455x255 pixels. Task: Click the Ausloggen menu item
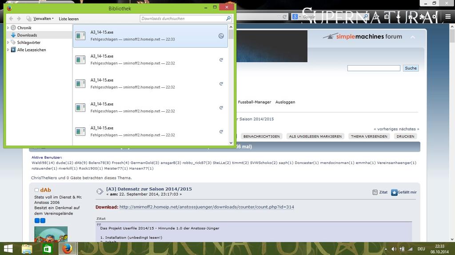(285, 102)
